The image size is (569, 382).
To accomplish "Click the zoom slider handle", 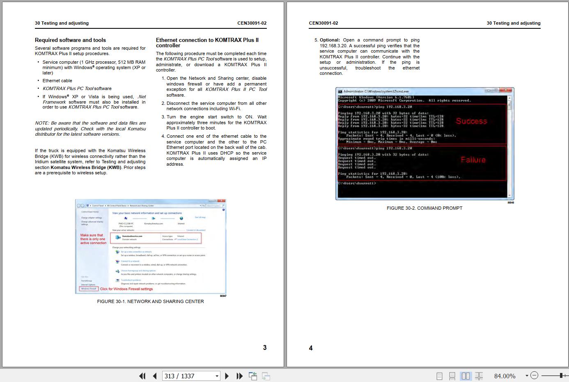I will tap(561, 375).
